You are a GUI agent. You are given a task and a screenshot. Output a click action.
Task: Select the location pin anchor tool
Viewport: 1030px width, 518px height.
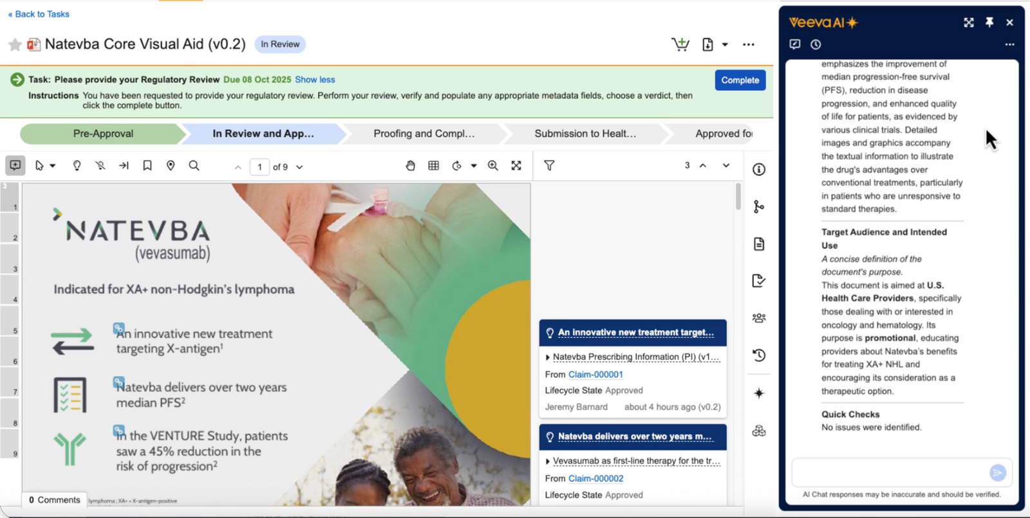[x=171, y=166]
